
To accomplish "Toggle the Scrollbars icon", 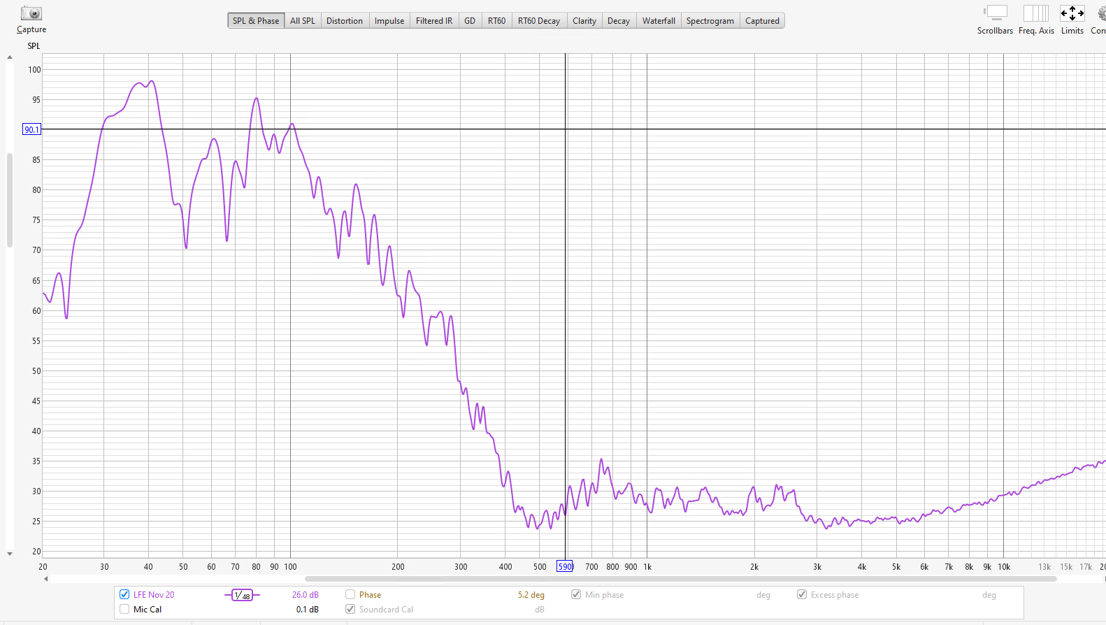I will [995, 13].
